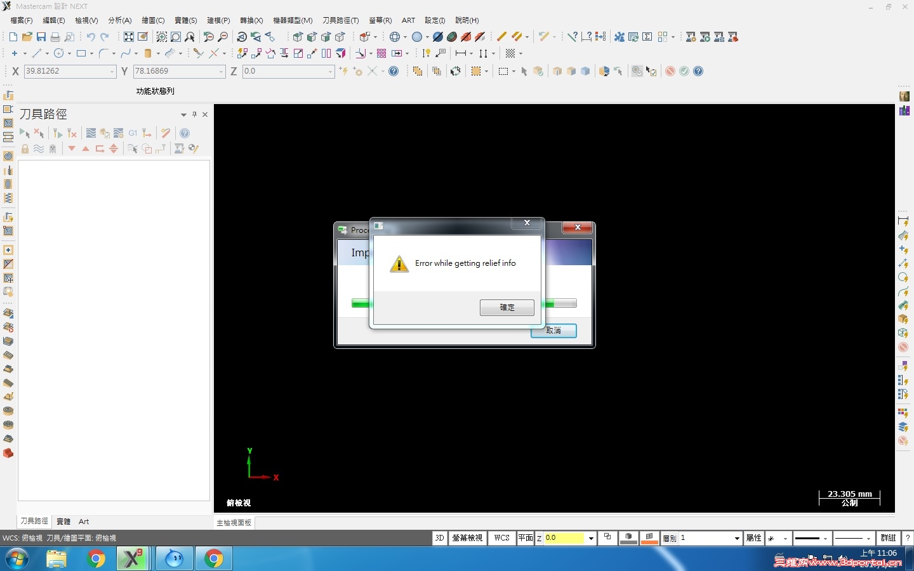The image size is (914, 571).
Task: Close the error message dialog
Action: coord(527,223)
